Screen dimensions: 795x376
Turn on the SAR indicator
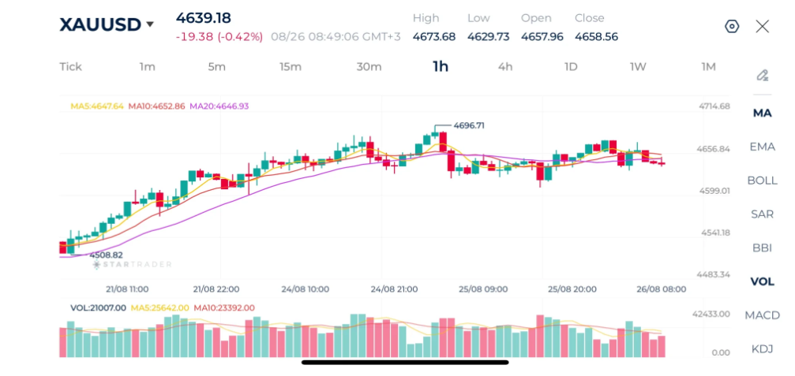(x=762, y=214)
